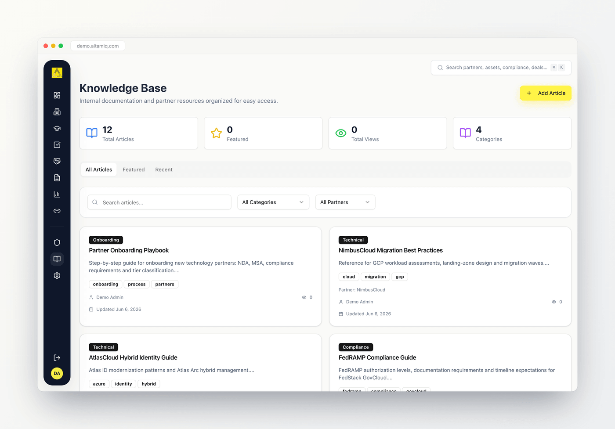Viewport: 615px width, 429px height.
Task: Click the Compliance category badge
Action: (x=356, y=347)
